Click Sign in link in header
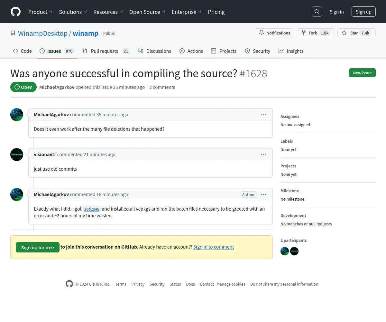 click(x=336, y=12)
